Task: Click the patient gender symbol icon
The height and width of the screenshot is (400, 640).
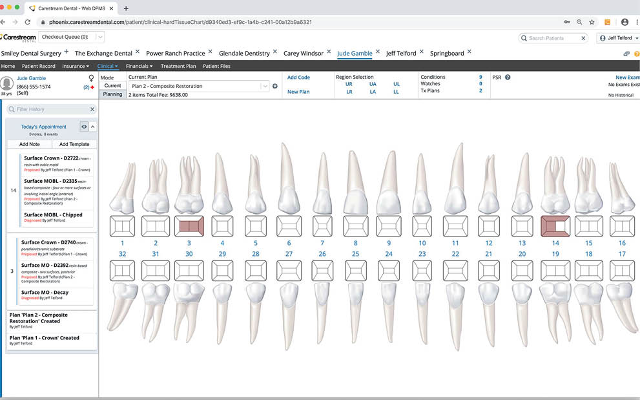Action: pos(91,78)
